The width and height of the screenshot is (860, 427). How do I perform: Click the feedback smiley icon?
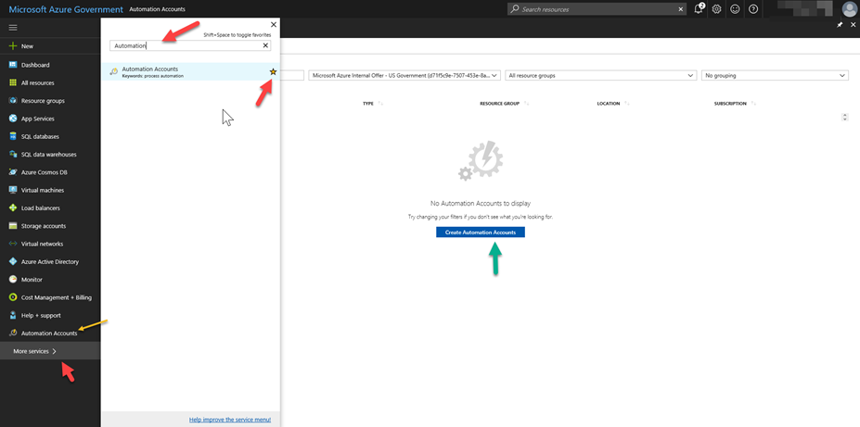pyautogui.click(x=735, y=9)
